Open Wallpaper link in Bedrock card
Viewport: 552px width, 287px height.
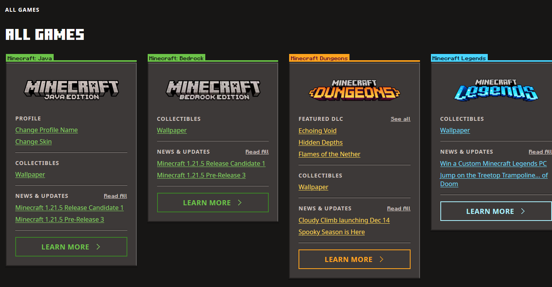[172, 130]
